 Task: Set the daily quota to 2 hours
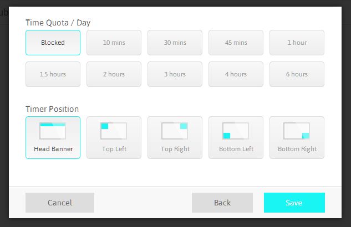(x=114, y=74)
